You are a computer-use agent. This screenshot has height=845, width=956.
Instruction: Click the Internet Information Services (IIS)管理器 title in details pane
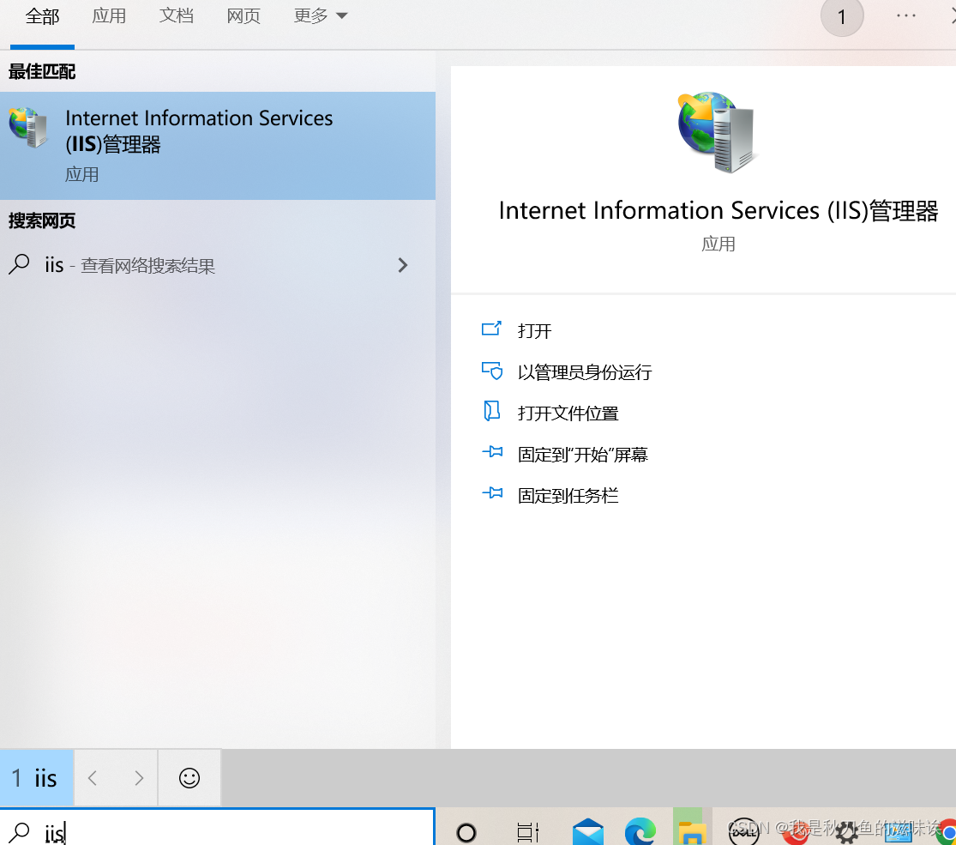click(719, 210)
